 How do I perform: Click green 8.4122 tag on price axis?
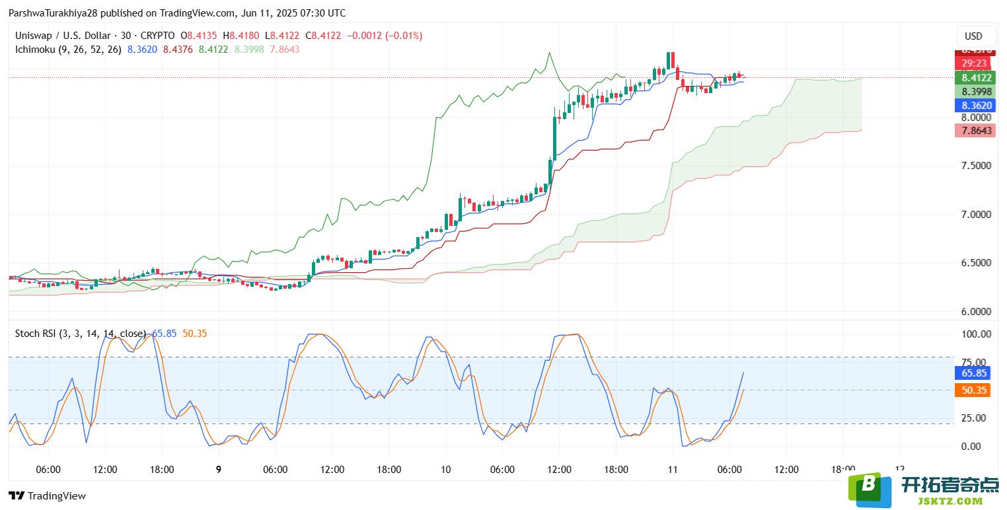[x=975, y=77]
